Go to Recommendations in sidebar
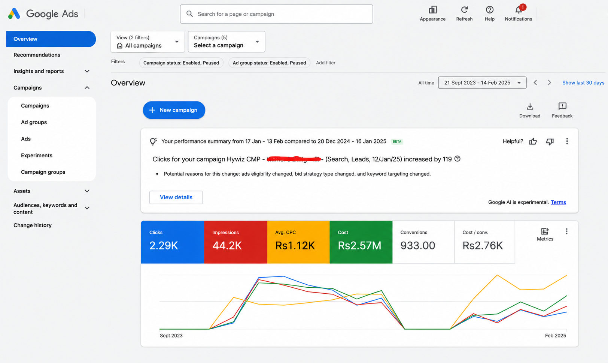 coord(37,55)
